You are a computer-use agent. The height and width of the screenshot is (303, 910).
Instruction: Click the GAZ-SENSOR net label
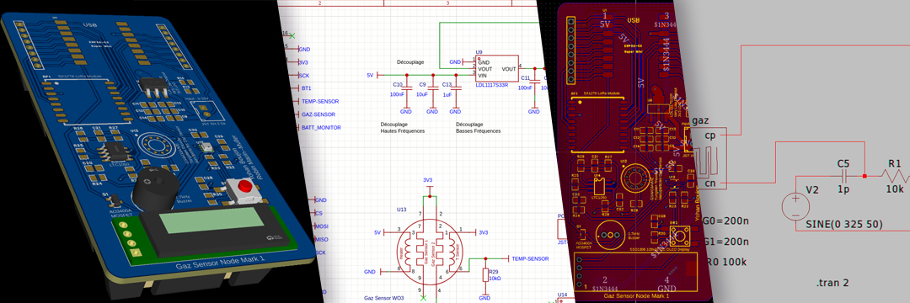point(318,114)
